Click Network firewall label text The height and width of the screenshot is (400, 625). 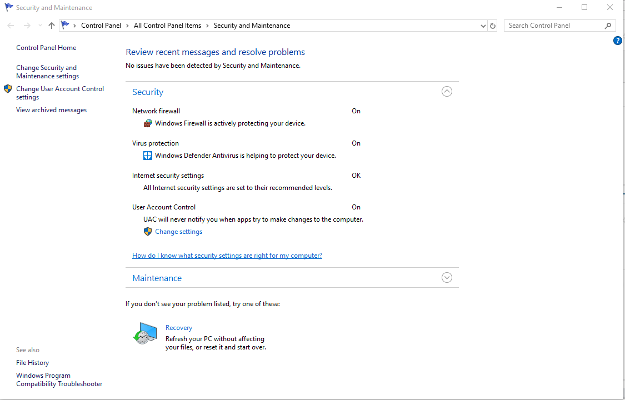pos(156,111)
